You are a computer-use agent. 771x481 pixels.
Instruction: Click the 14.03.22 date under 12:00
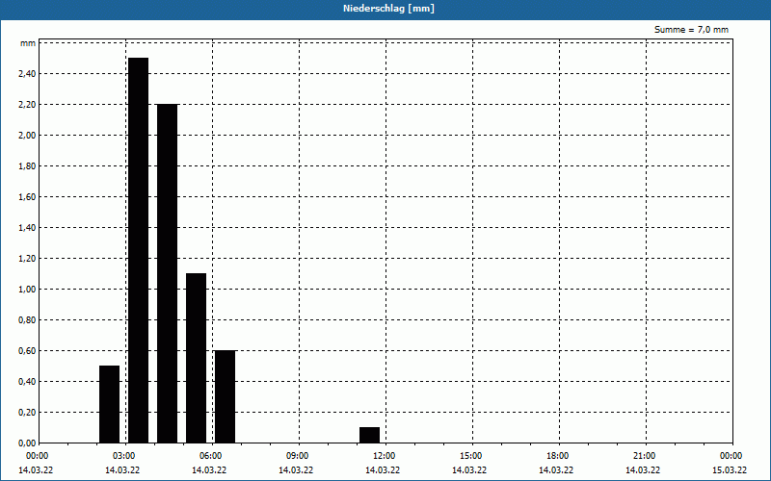(383, 470)
